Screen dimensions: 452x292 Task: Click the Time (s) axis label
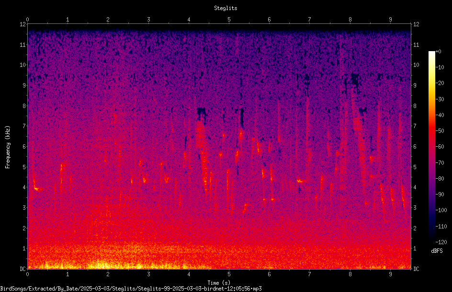click(219, 283)
